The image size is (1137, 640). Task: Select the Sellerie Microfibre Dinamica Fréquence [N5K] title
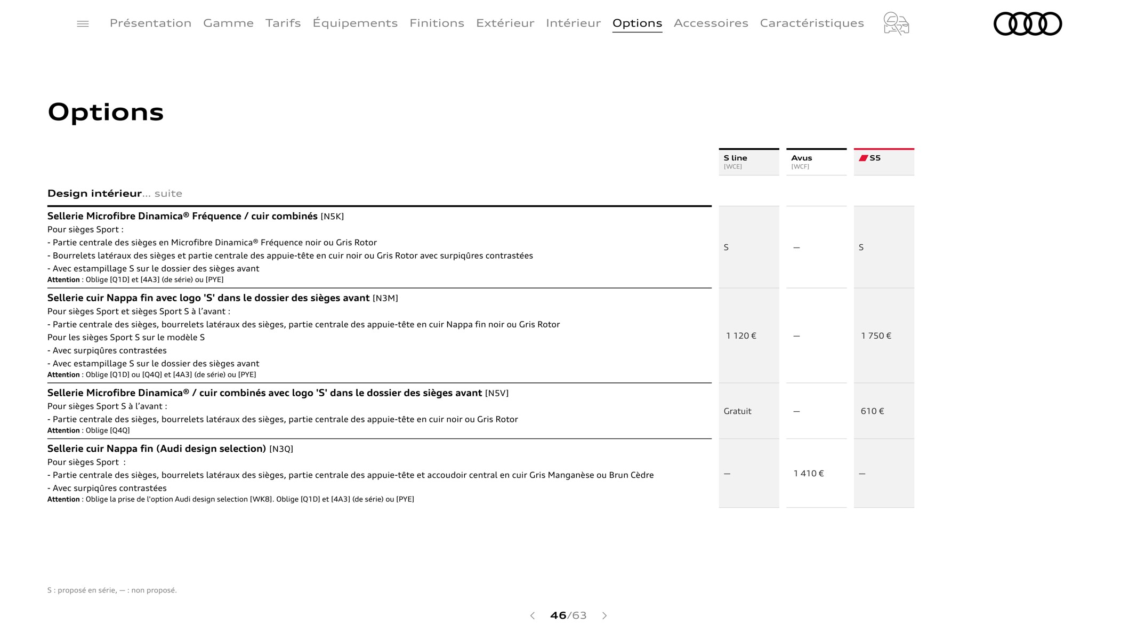tap(196, 216)
